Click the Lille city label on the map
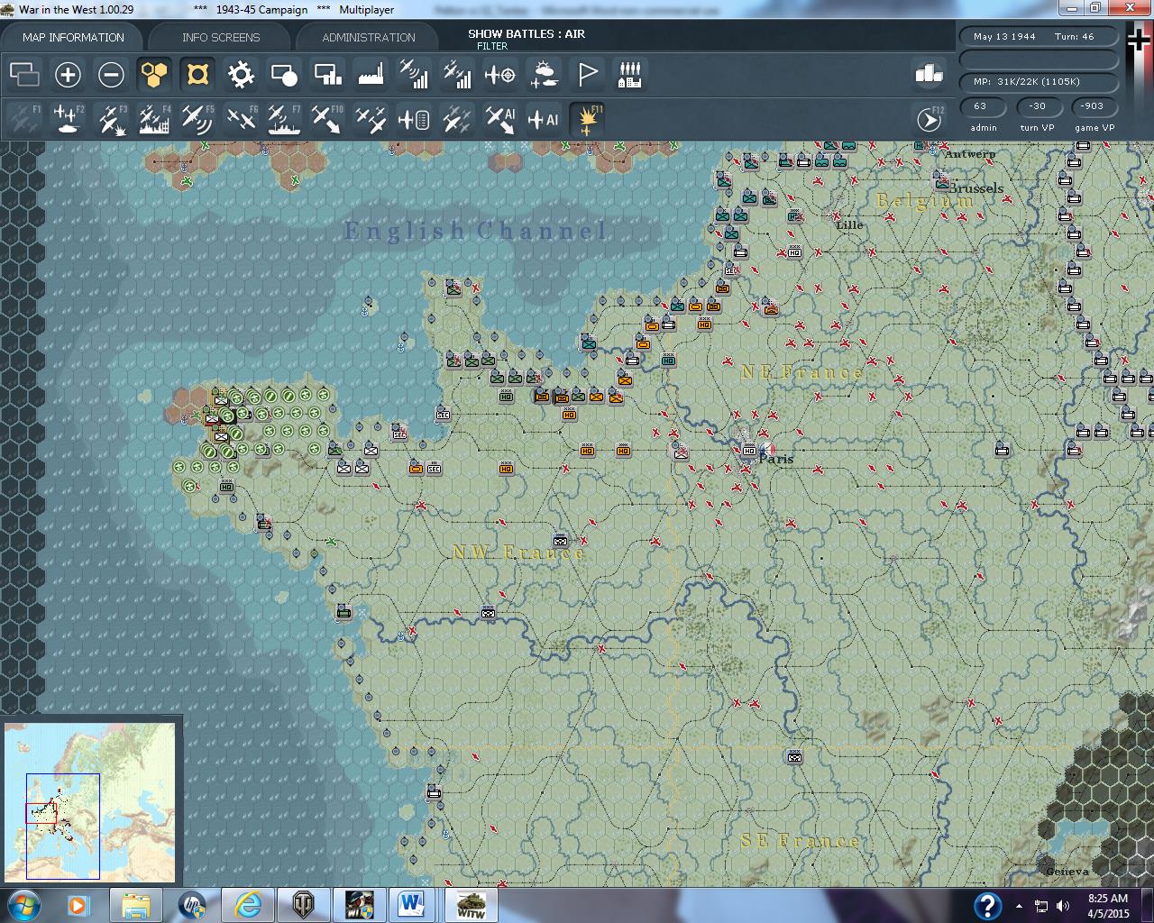Screen dimensions: 1154x923 849,224
